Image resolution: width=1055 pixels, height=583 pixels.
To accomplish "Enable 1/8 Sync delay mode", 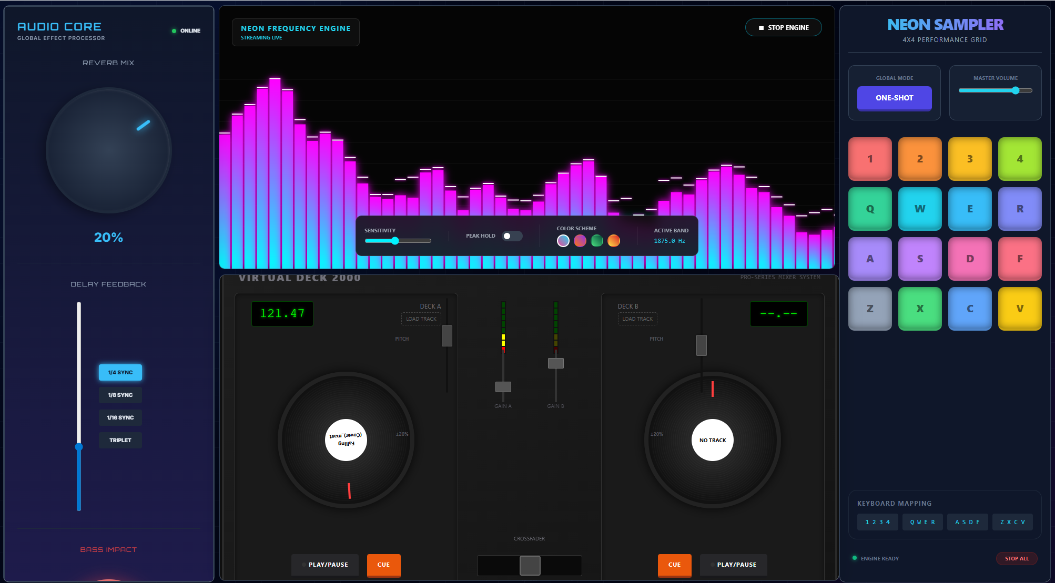I will click(x=120, y=395).
